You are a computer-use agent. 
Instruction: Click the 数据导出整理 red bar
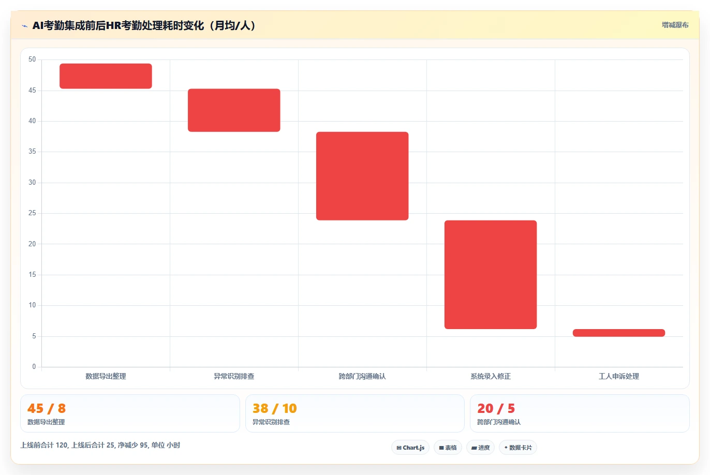pos(106,76)
